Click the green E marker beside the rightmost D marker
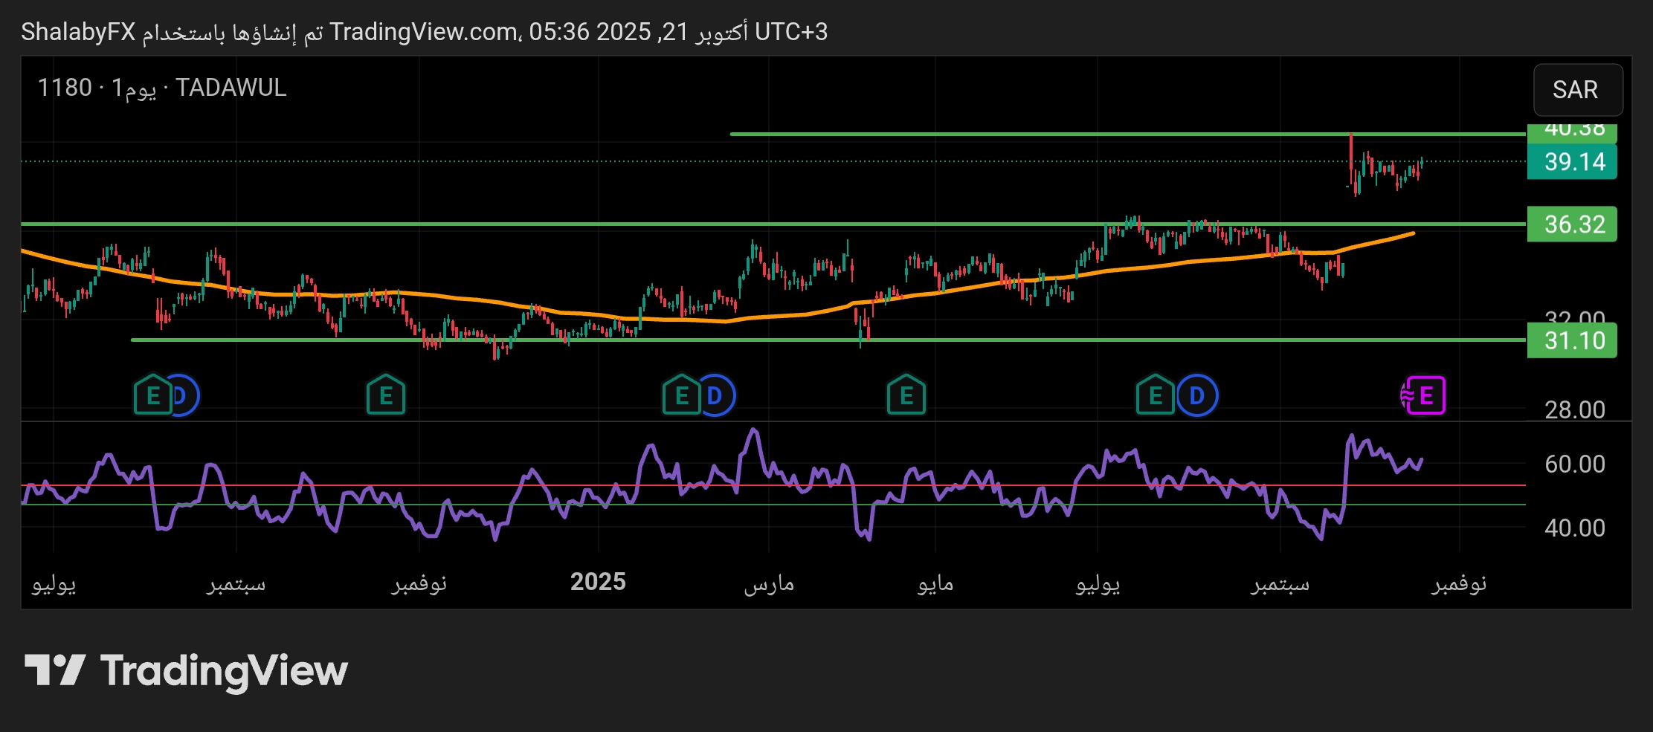This screenshot has width=1653, height=732. (1155, 395)
